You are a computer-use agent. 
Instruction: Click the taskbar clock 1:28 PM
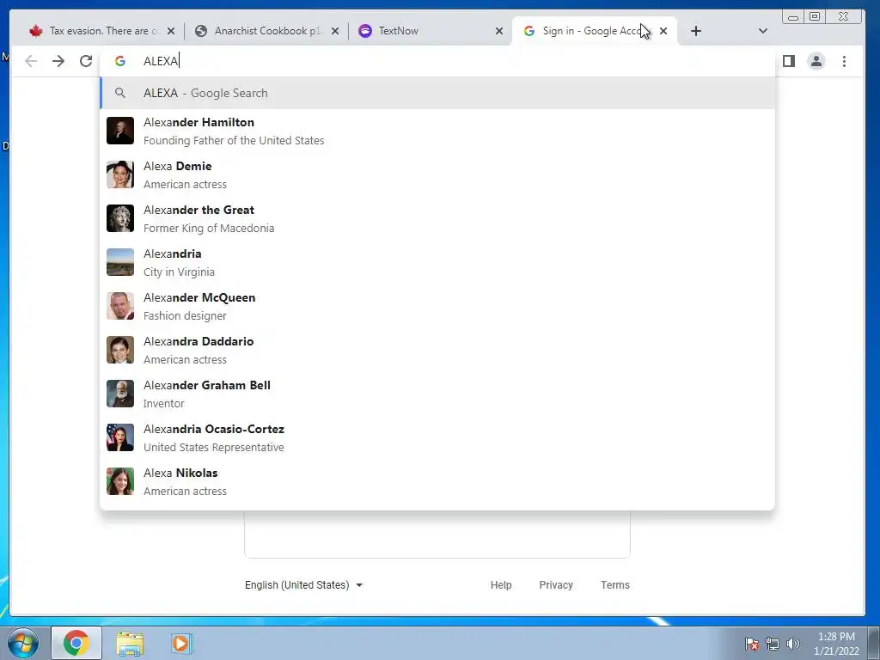tap(836, 644)
